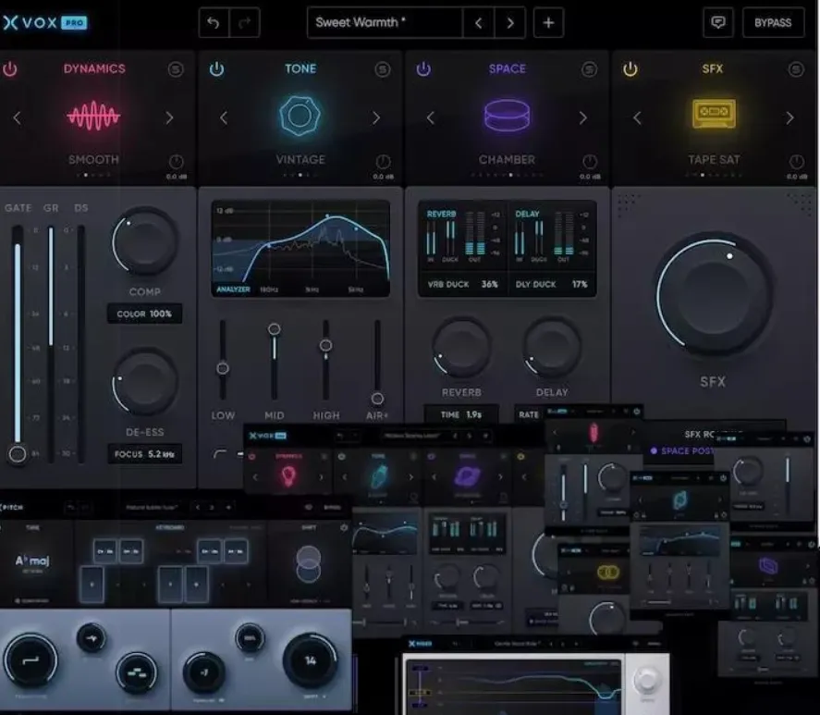
Task: Switch to previous Space style with left chevron
Action: [431, 117]
